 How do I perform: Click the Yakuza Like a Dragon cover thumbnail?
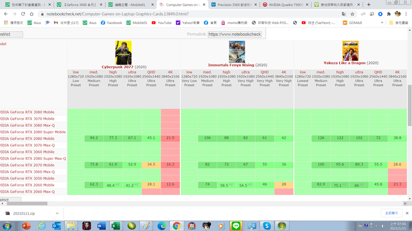click(350, 51)
